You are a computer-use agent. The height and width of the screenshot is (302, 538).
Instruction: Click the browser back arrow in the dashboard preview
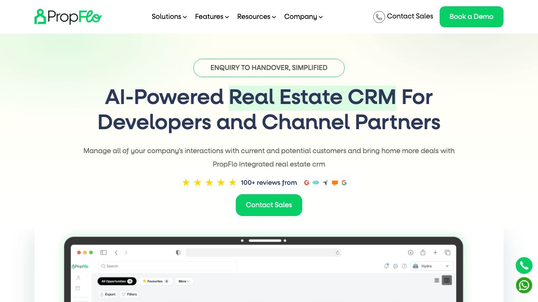(116, 253)
